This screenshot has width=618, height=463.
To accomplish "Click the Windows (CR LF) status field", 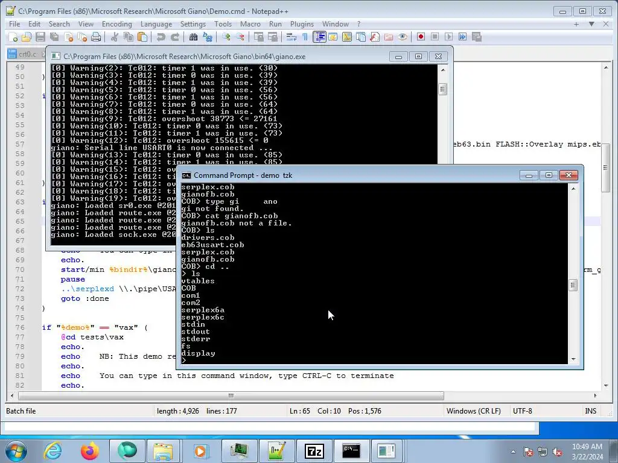I will (474, 411).
